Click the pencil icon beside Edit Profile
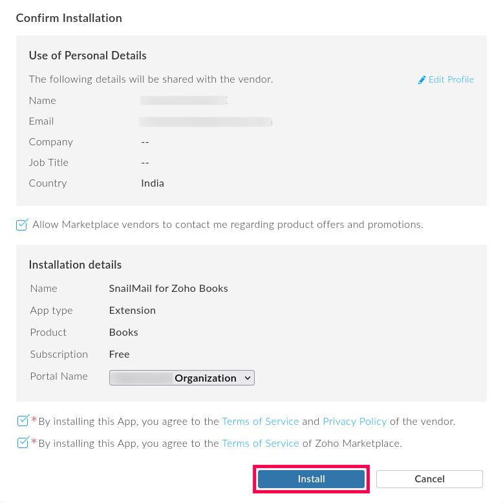Viewport: 503px width, 503px height. [422, 80]
